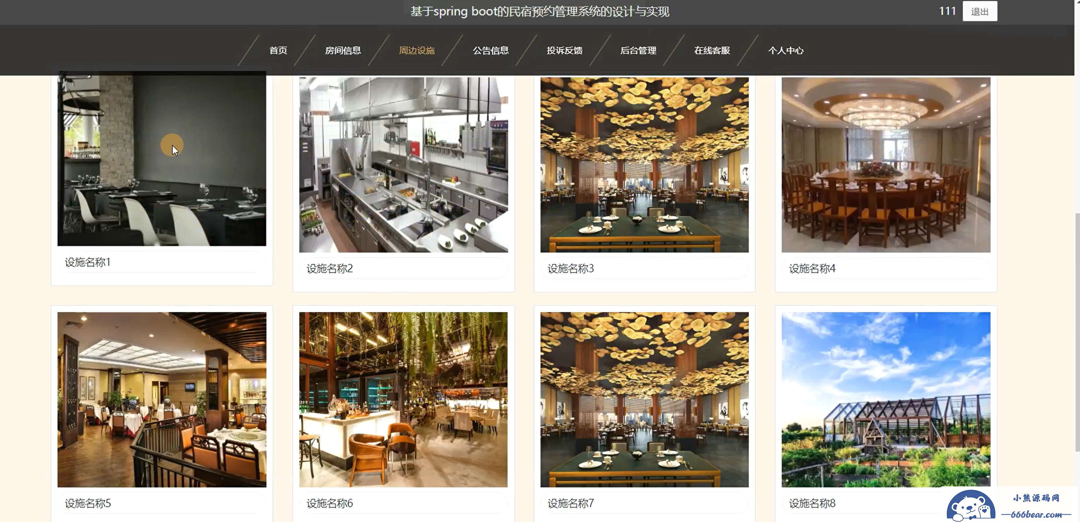Open the 设施名称7 restaurant image

(644, 400)
